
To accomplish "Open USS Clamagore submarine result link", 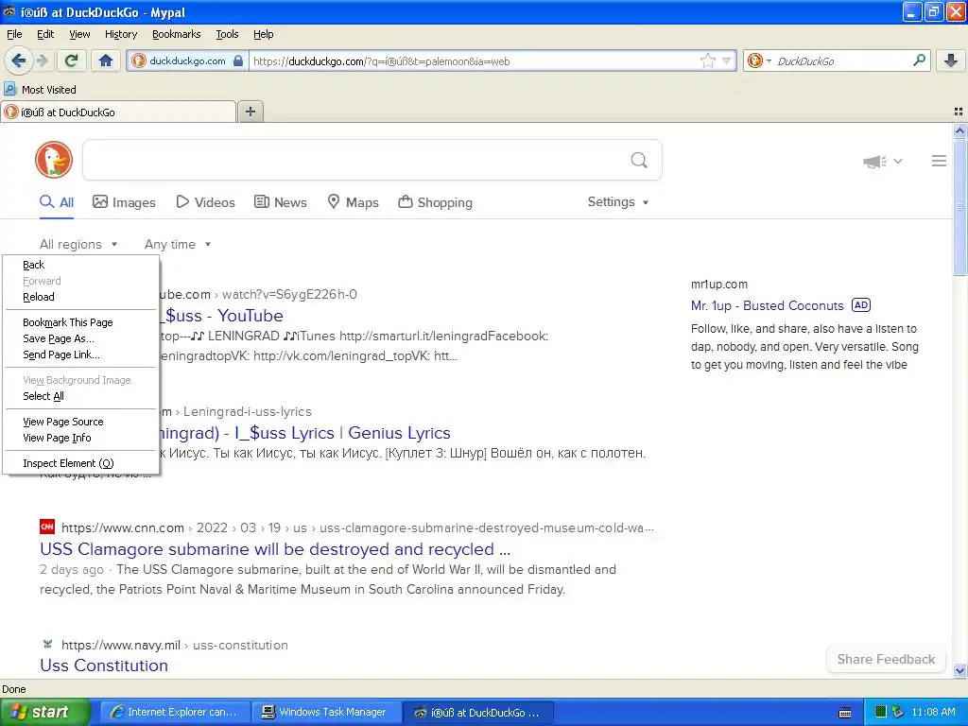I will 275,549.
